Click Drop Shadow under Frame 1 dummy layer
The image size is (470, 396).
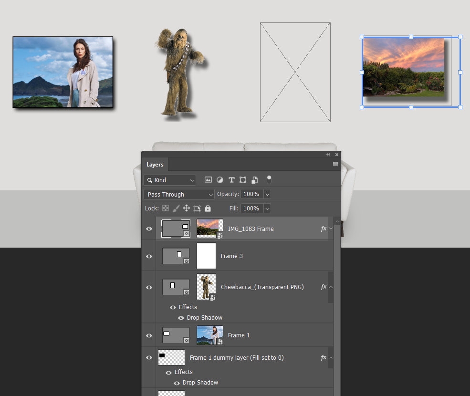click(200, 383)
